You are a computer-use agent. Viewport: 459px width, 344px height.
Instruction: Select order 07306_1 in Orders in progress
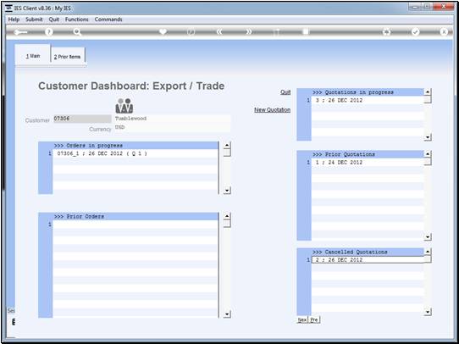pyautogui.click(x=135, y=153)
